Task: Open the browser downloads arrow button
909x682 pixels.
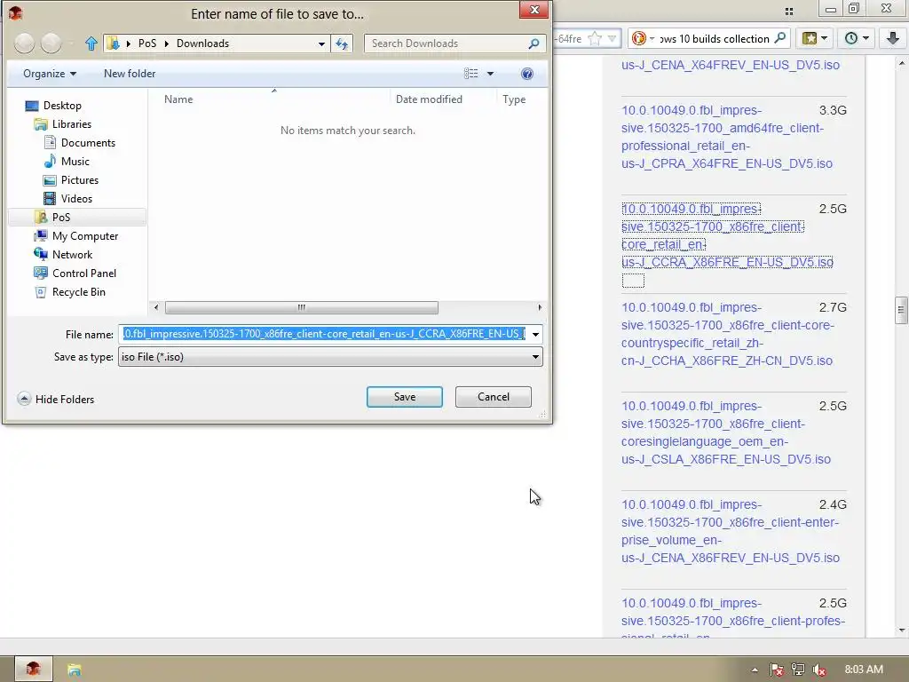Action: 893,38
